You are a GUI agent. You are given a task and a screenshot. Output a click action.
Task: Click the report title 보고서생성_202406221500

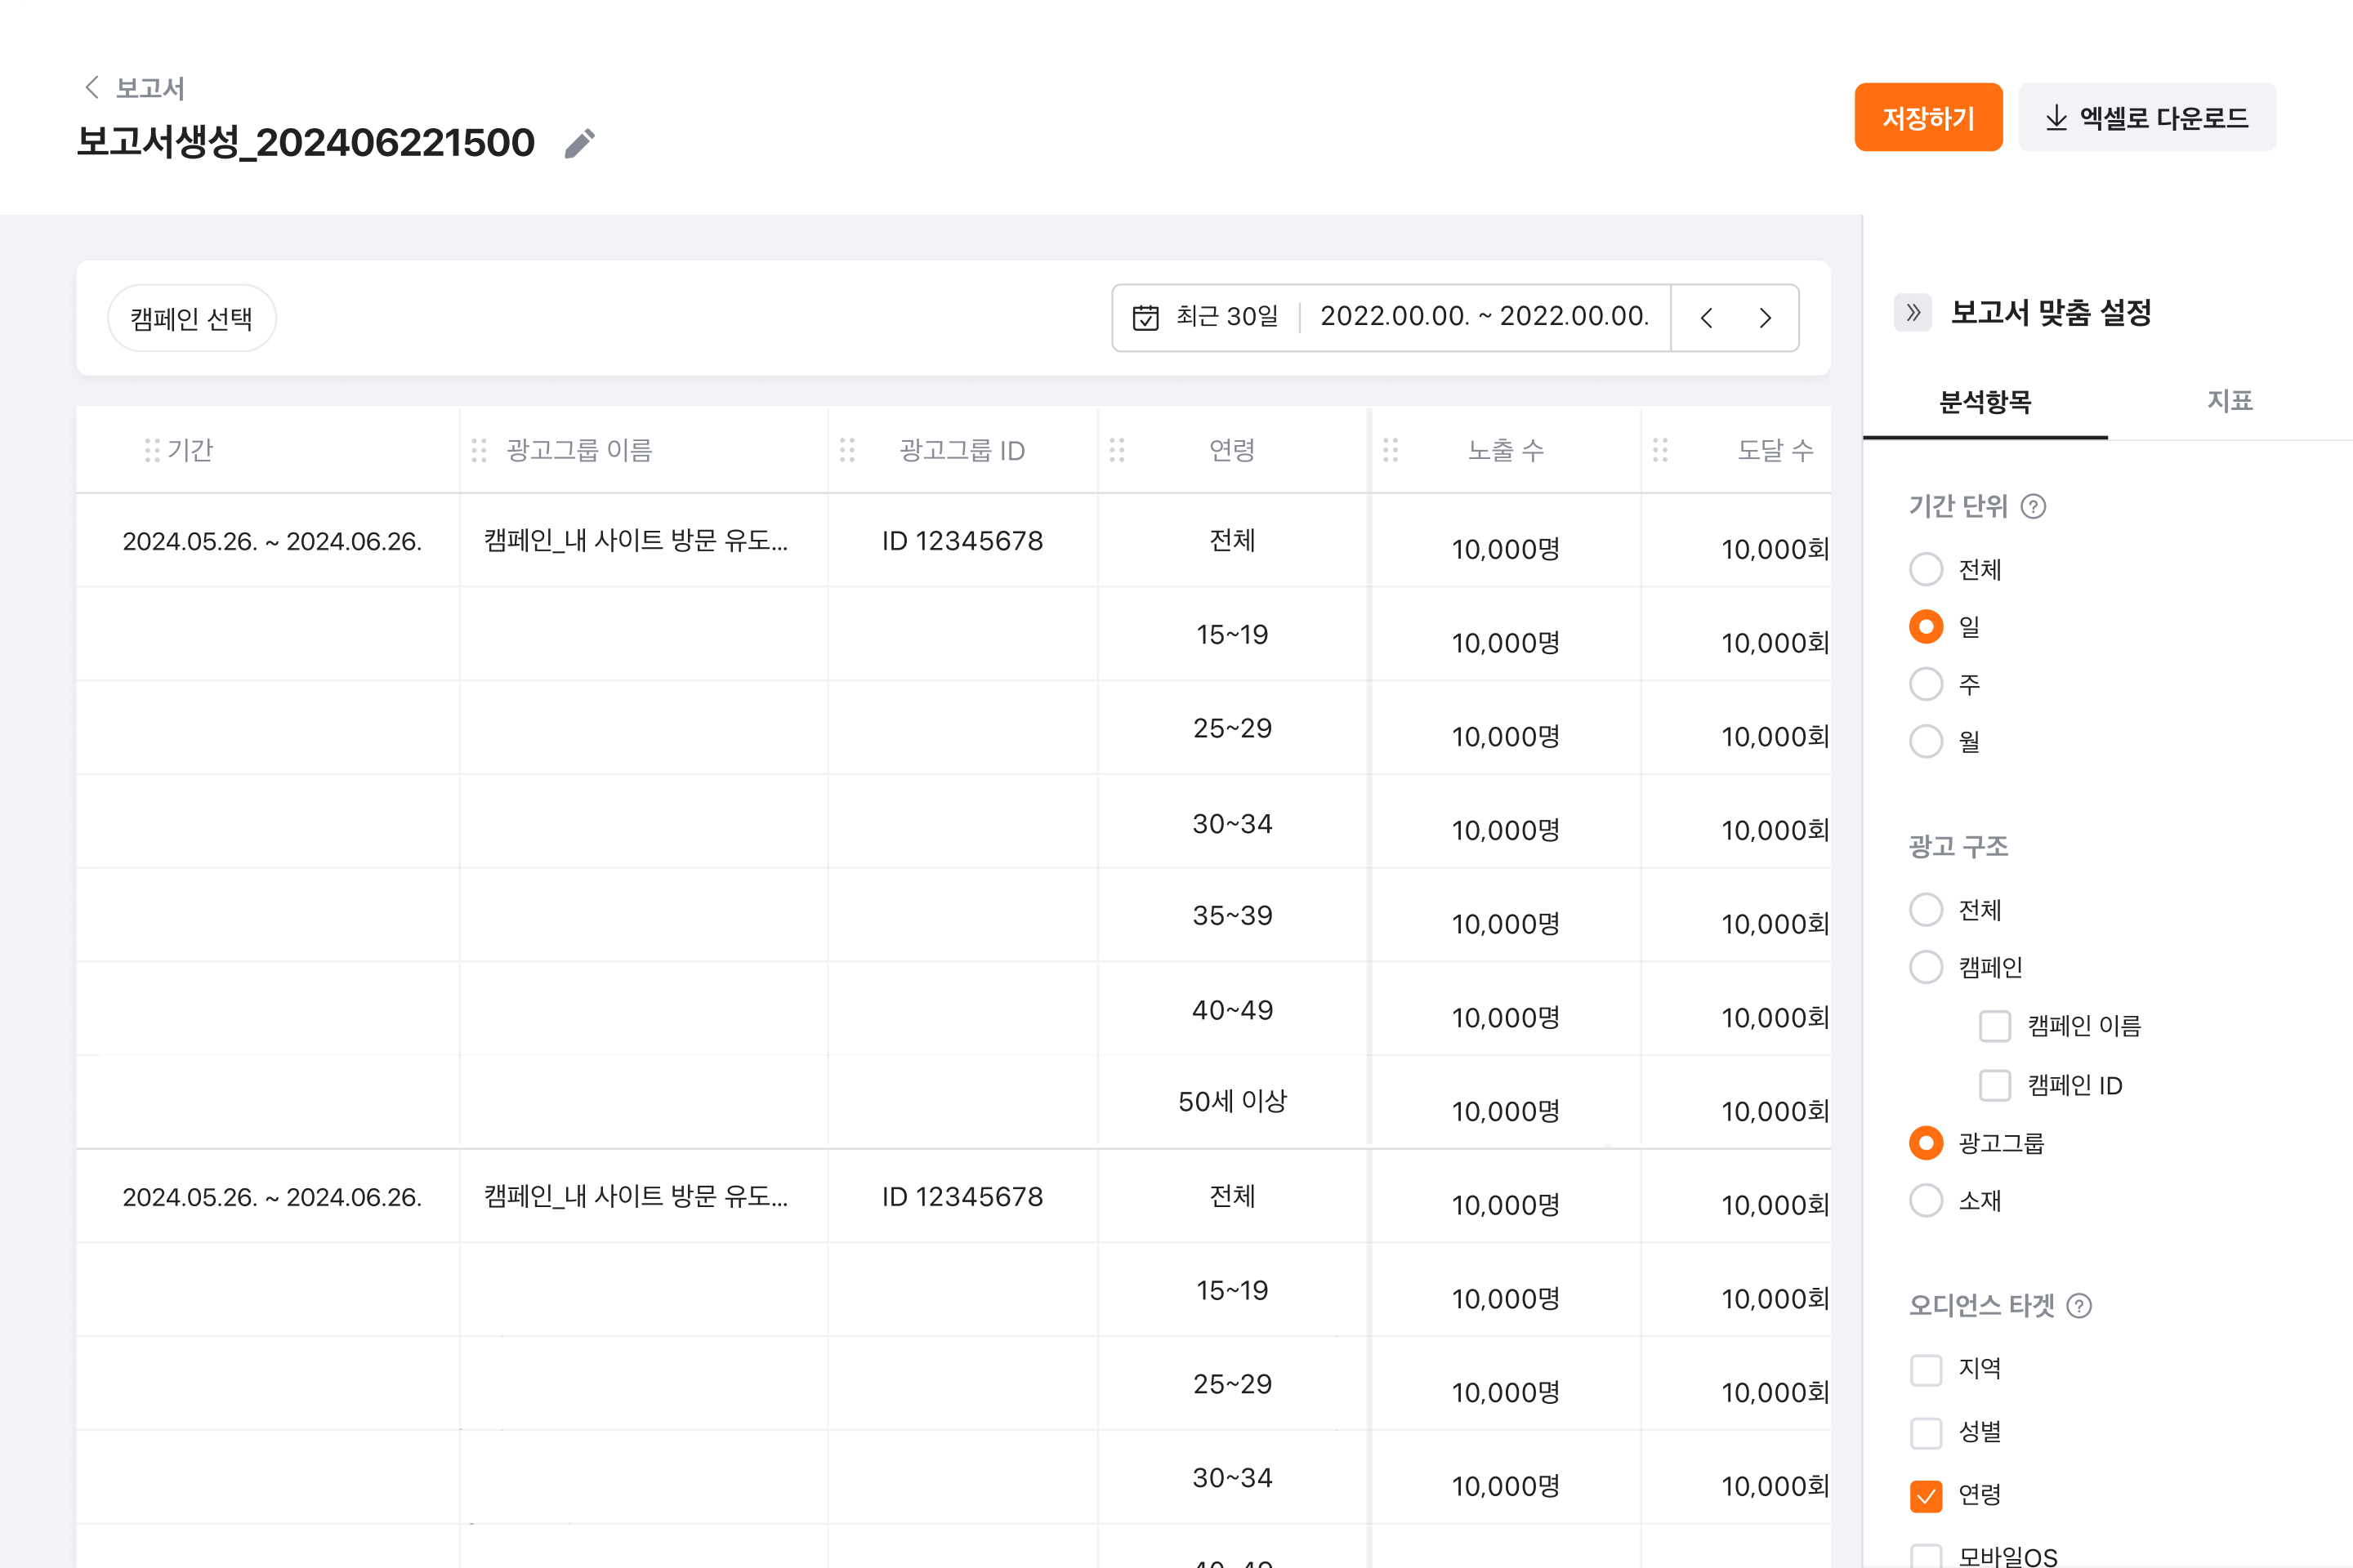(x=306, y=143)
